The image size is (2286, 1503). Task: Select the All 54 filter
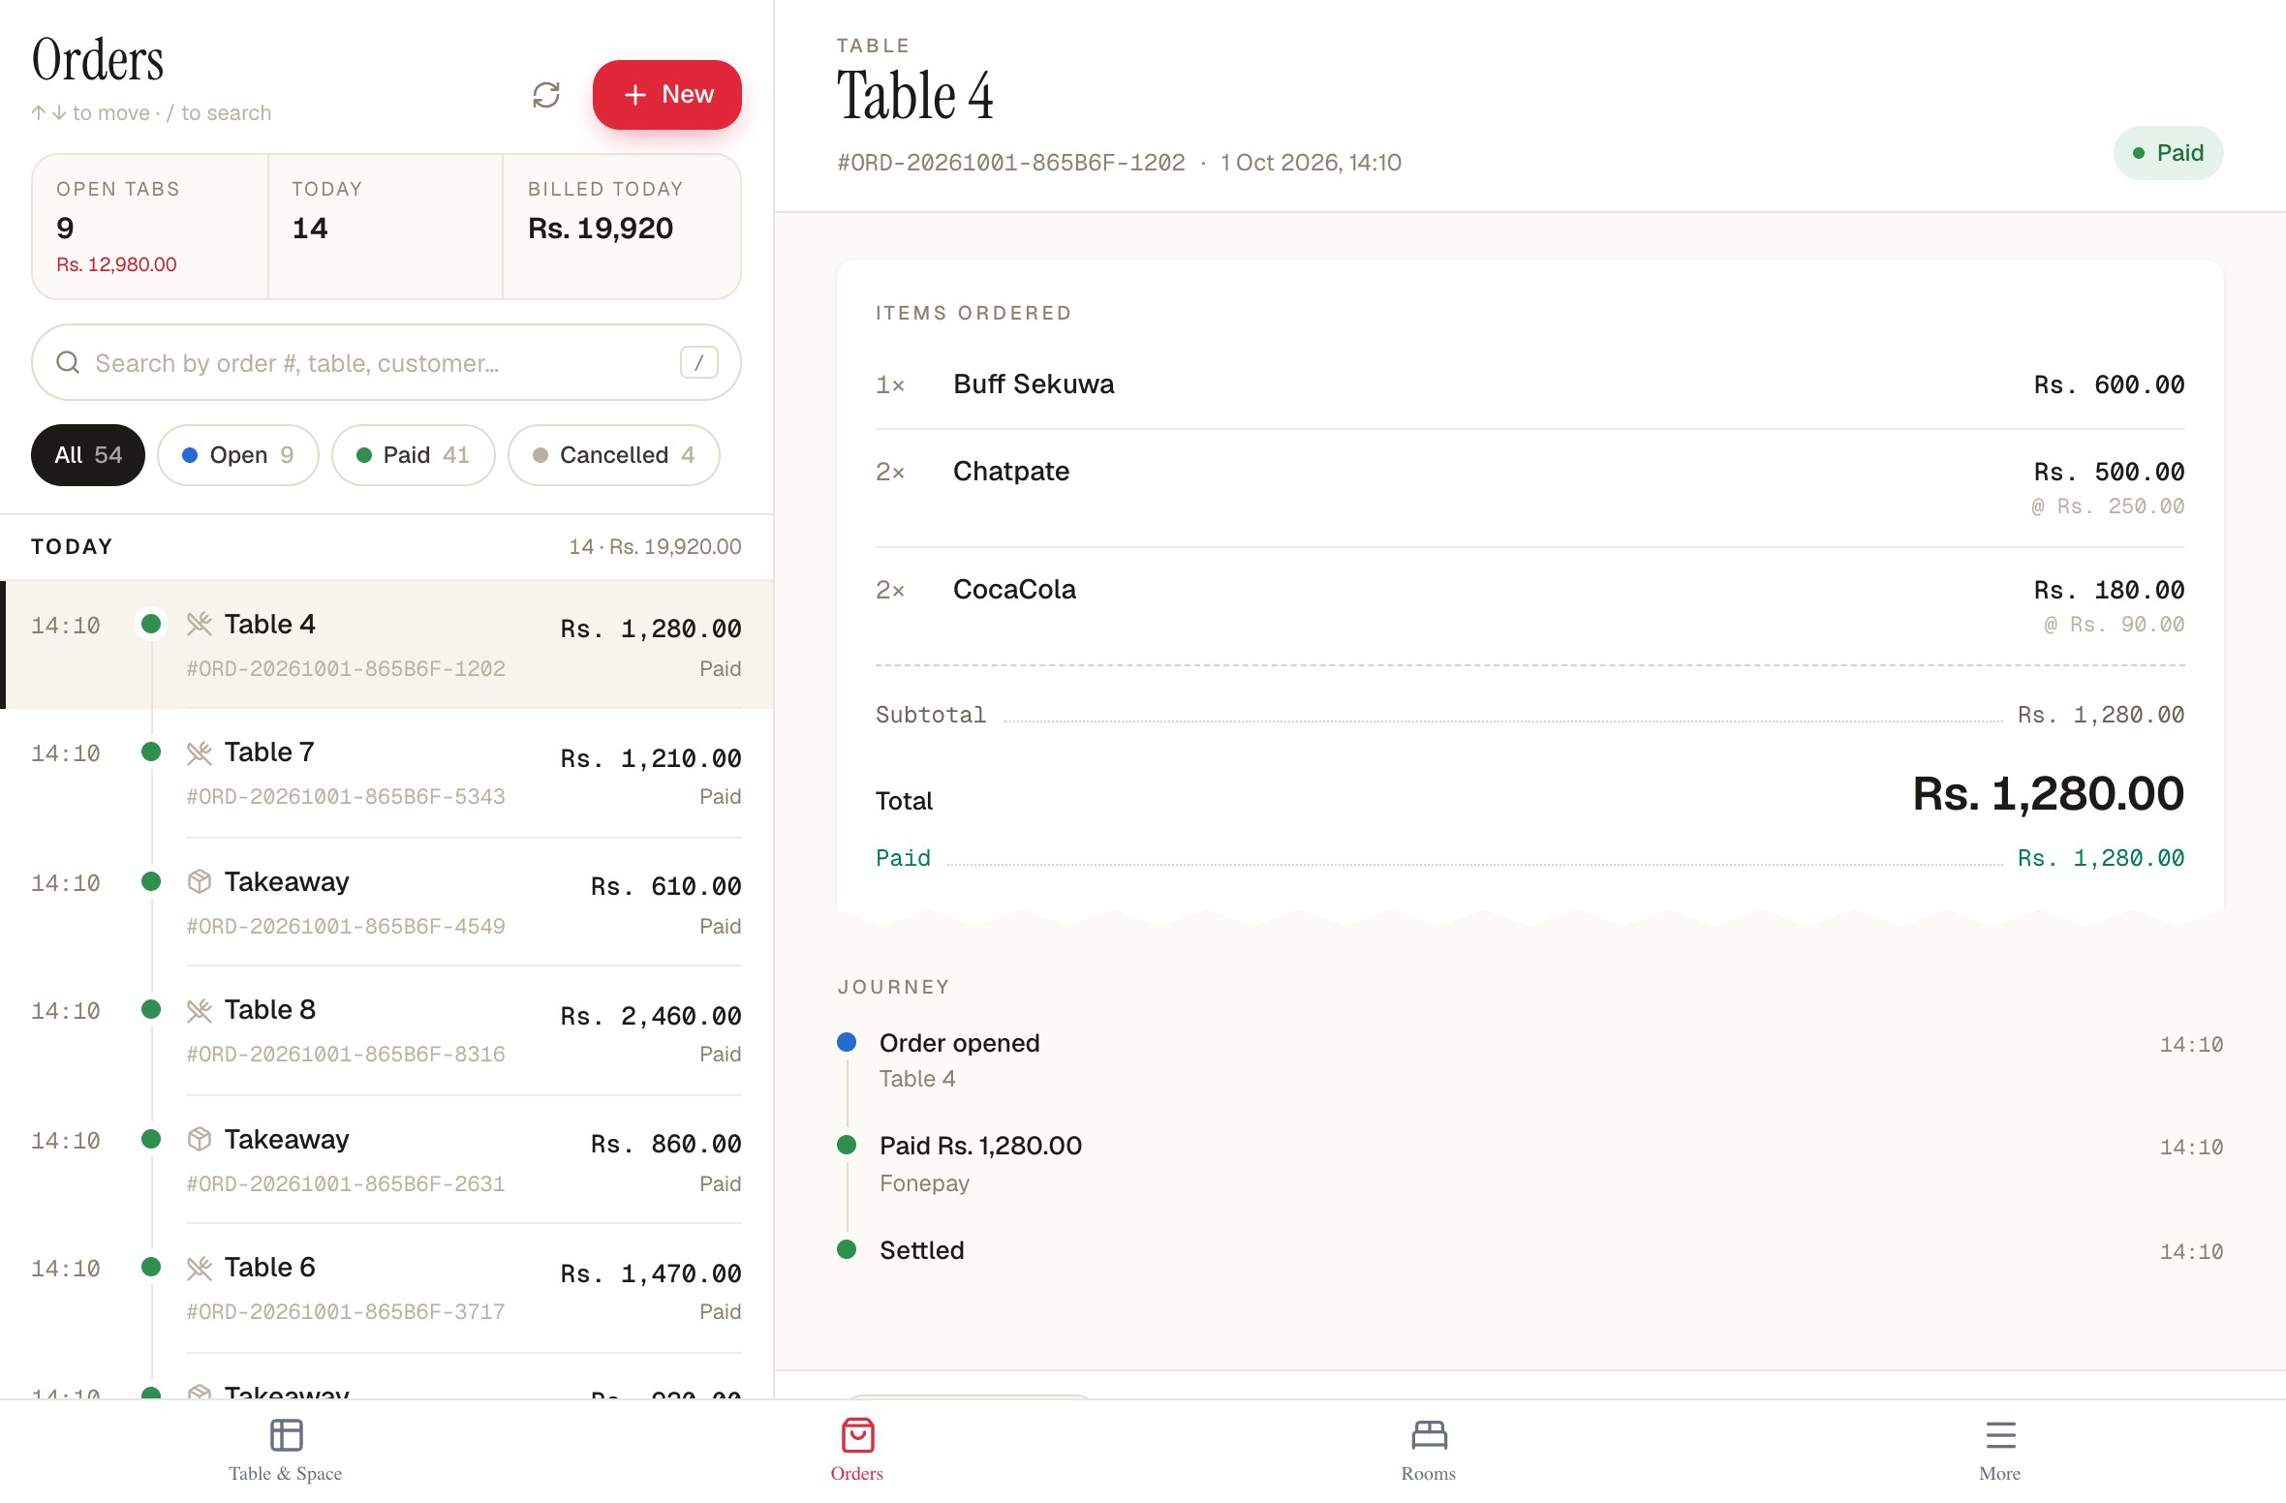88,455
